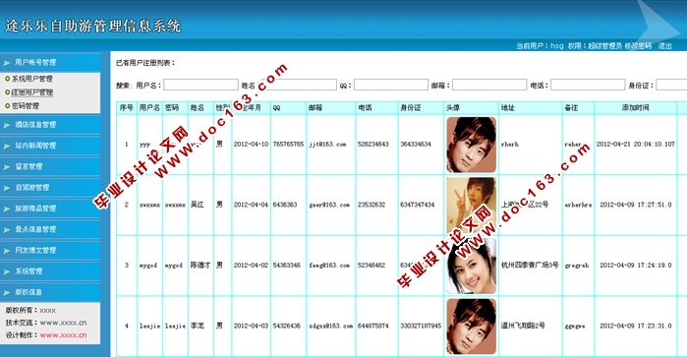This screenshot has width=687, height=357.
Task: Focus the 姓名 search field
Action: pyautogui.click(x=299, y=85)
